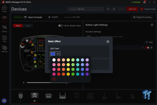
Task: Close the Static Effect dialog
Action: [108, 42]
